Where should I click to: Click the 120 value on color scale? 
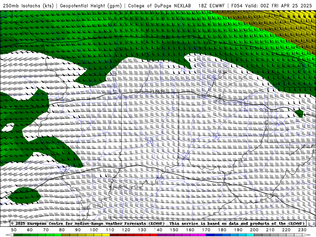tap(126, 230)
